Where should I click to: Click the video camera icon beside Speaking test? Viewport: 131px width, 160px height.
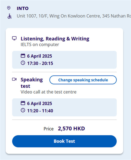pos(14,79)
